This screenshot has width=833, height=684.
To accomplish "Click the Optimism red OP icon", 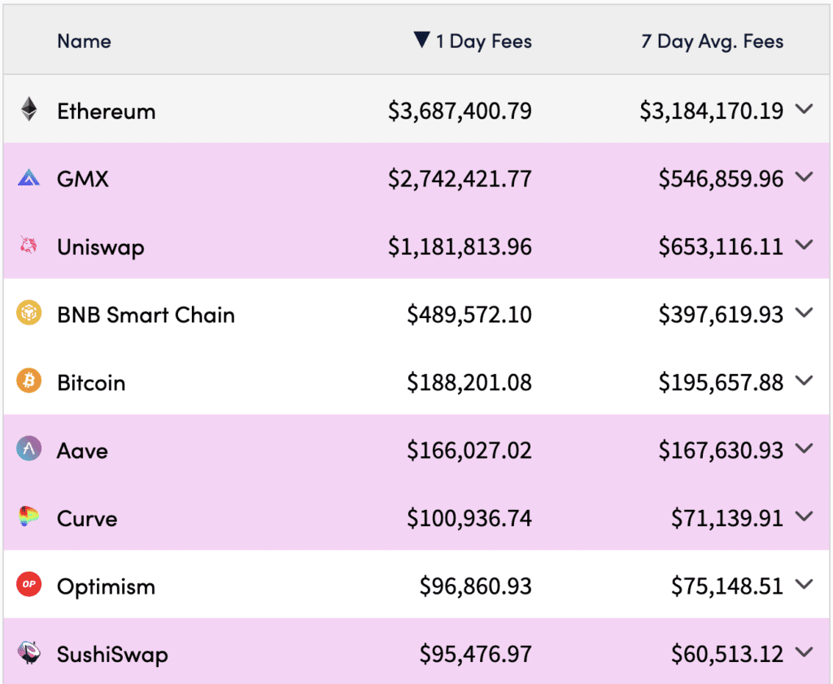I will click(x=28, y=584).
